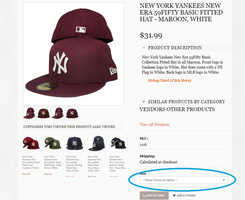The height and width of the screenshot is (200, 245).
Task: Click the Cardinal, White hat title link
Action: pyautogui.click(x=31, y=162)
